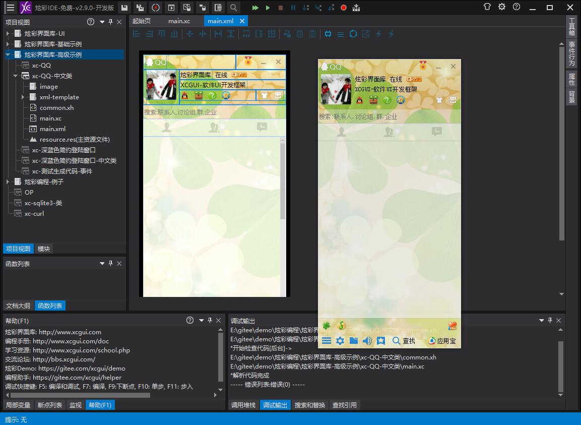The width and height of the screenshot is (581, 425).
Task: Open the skin shirt icon in title bar
Action: click(x=487, y=7)
